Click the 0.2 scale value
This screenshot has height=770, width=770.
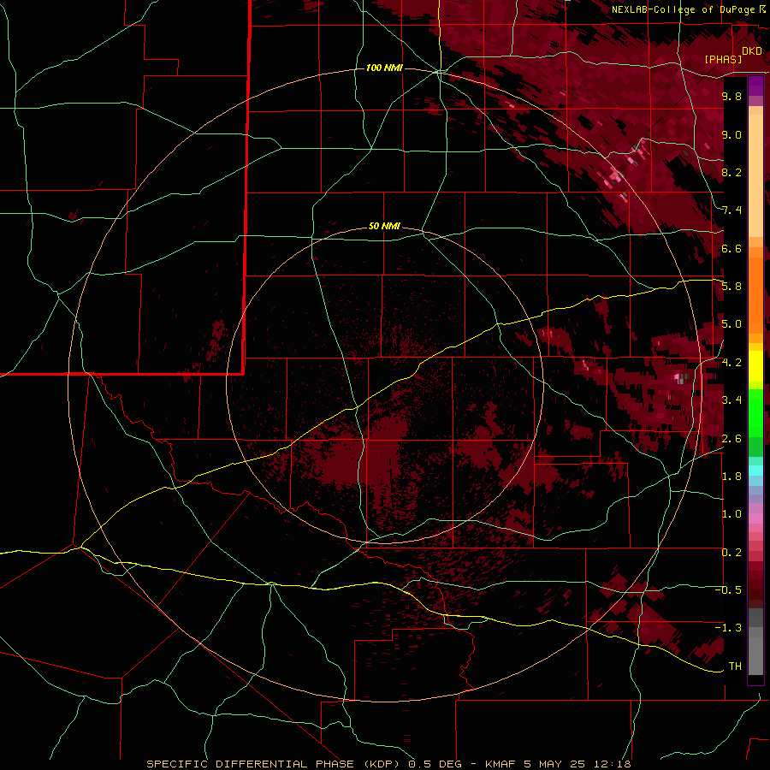731,553
